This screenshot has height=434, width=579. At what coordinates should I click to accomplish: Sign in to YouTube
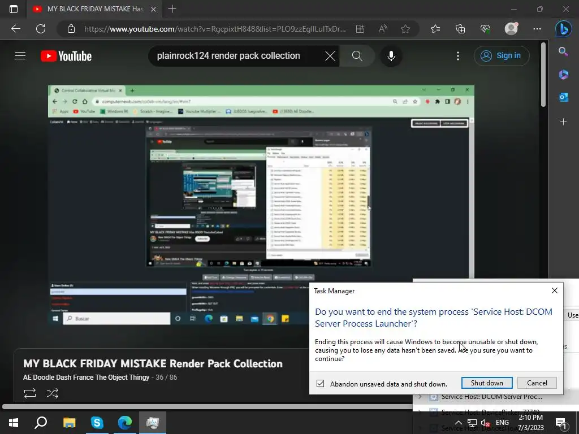click(501, 56)
